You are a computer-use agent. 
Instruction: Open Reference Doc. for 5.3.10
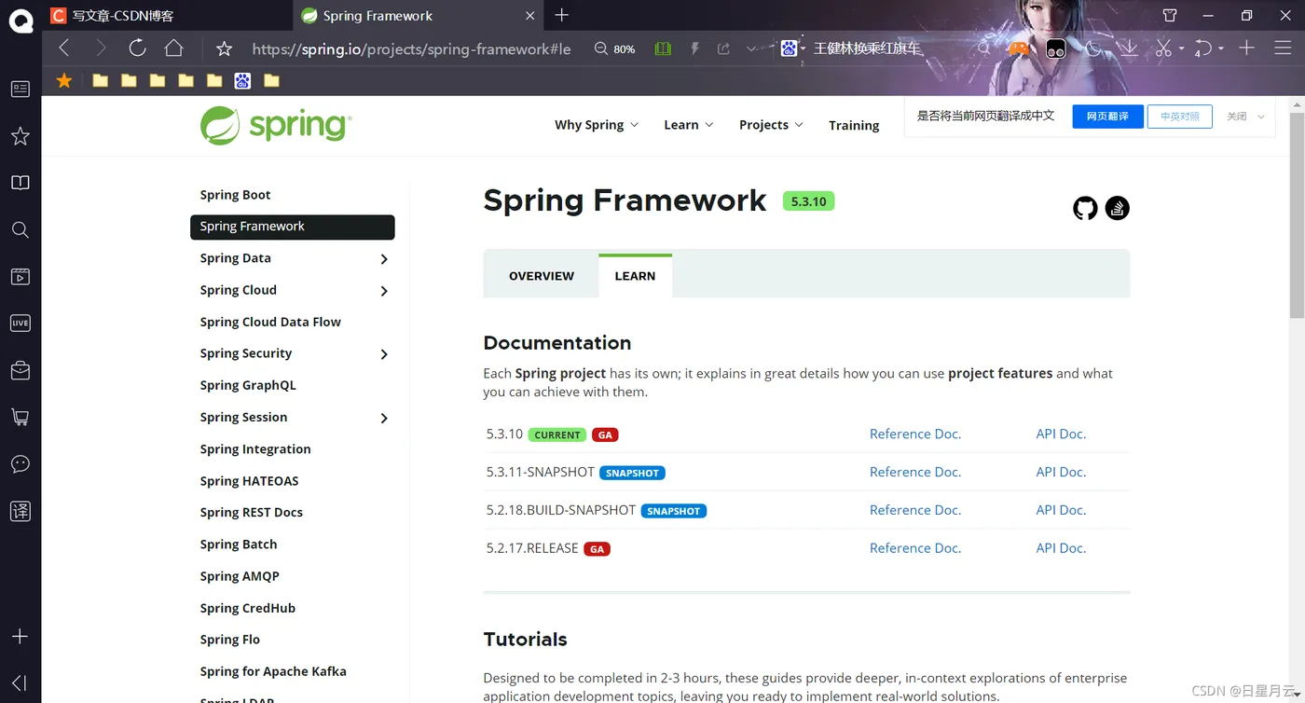pos(915,434)
